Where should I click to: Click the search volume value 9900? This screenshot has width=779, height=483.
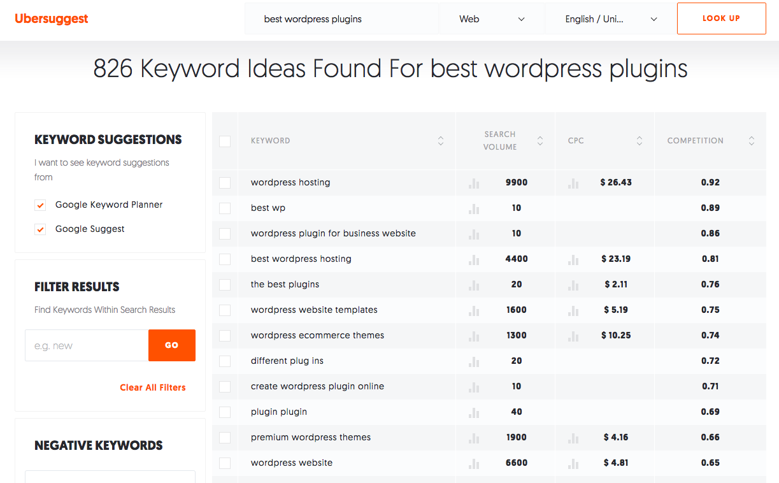(517, 182)
